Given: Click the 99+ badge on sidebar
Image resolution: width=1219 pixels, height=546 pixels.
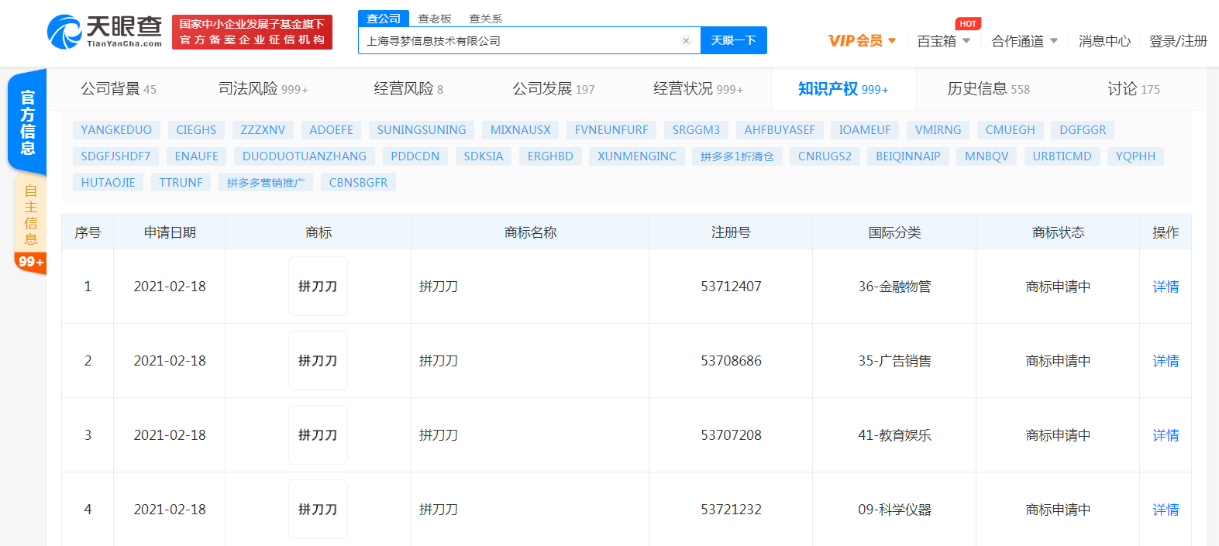Looking at the screenshot, I should pos(31,262).
